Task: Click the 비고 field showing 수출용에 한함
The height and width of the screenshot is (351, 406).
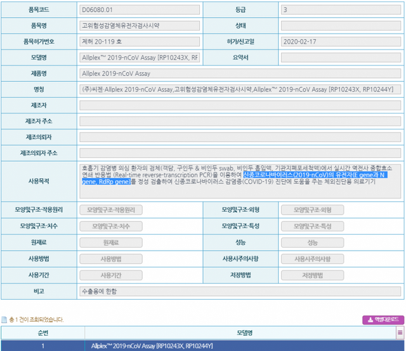Action: 240,291
